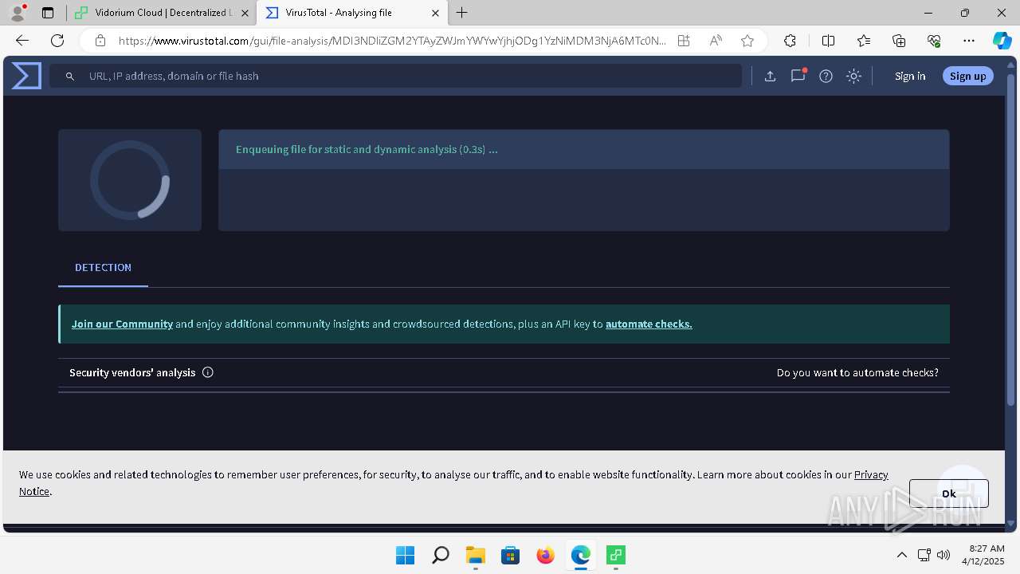Click the Edge icon in taskbar
Image resolution: width=1020 pixels, height=574 pixels.
580,555
